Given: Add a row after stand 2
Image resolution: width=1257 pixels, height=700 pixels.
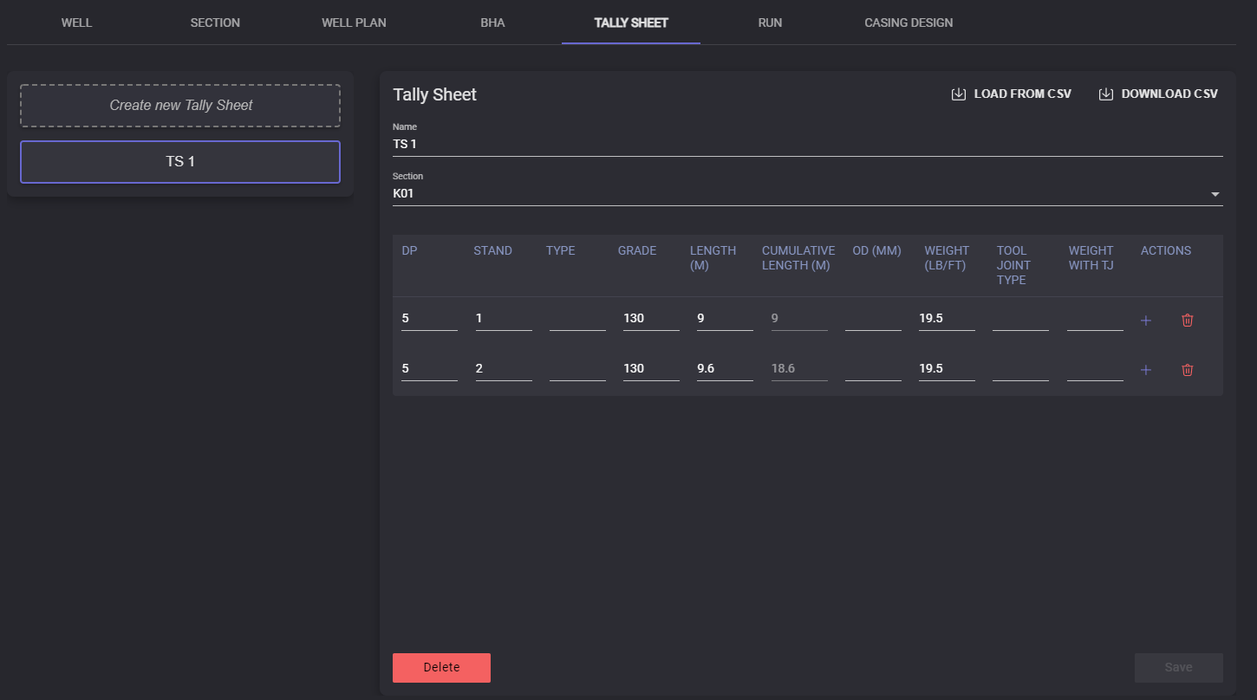Looking at the screenshot, I should 1145,371.
